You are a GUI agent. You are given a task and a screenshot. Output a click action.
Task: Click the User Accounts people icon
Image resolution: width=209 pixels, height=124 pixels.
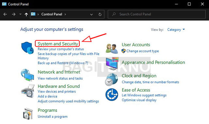click(x=112, y=48)
